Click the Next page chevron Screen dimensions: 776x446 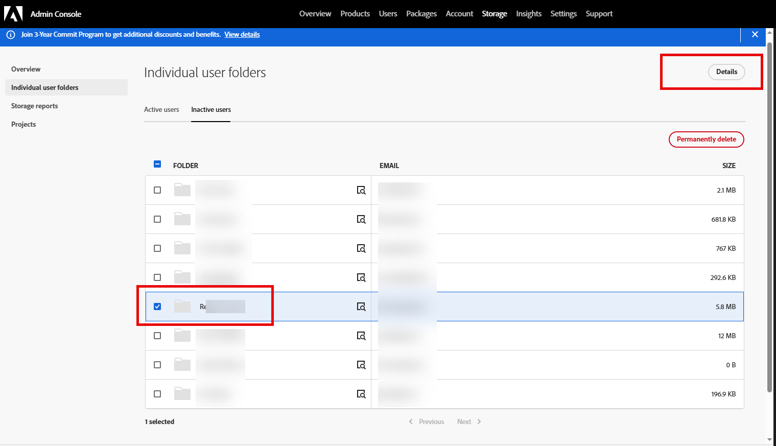click(479, 421)
